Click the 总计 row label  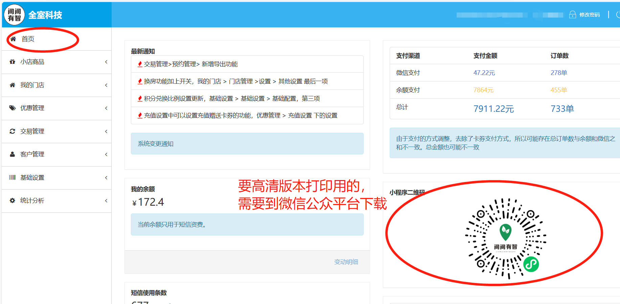[x=402, y=107]
